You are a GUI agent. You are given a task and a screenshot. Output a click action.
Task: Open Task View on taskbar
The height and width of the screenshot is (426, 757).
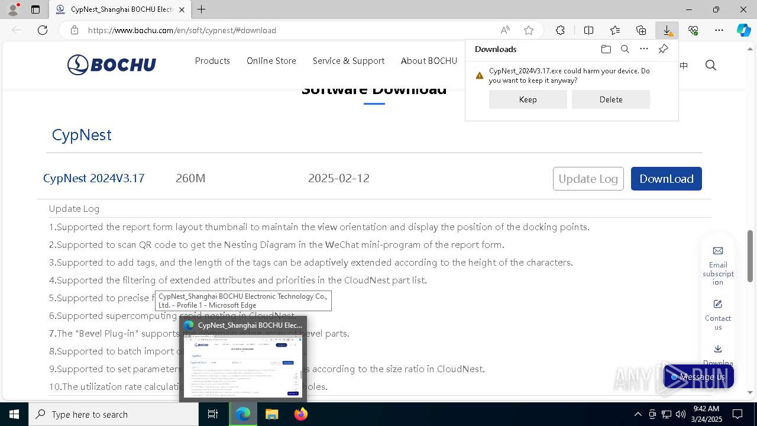click(213, 414)
